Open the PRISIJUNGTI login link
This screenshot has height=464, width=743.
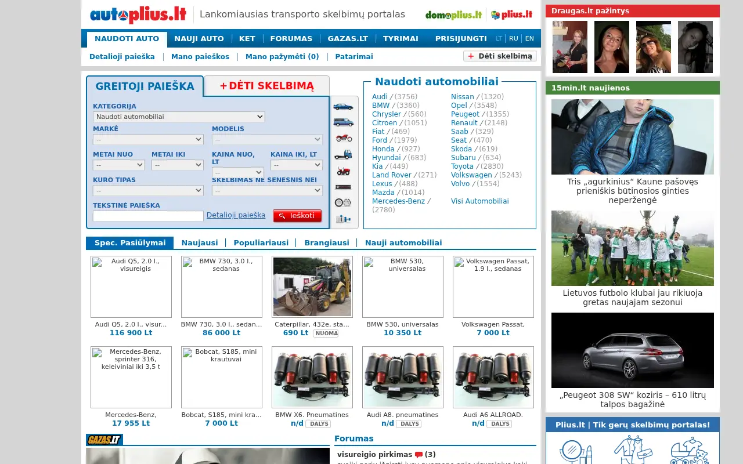(461, 39)
